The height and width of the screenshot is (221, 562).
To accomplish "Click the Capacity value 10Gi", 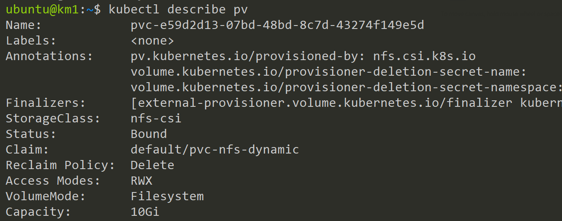I will point(145,212).
